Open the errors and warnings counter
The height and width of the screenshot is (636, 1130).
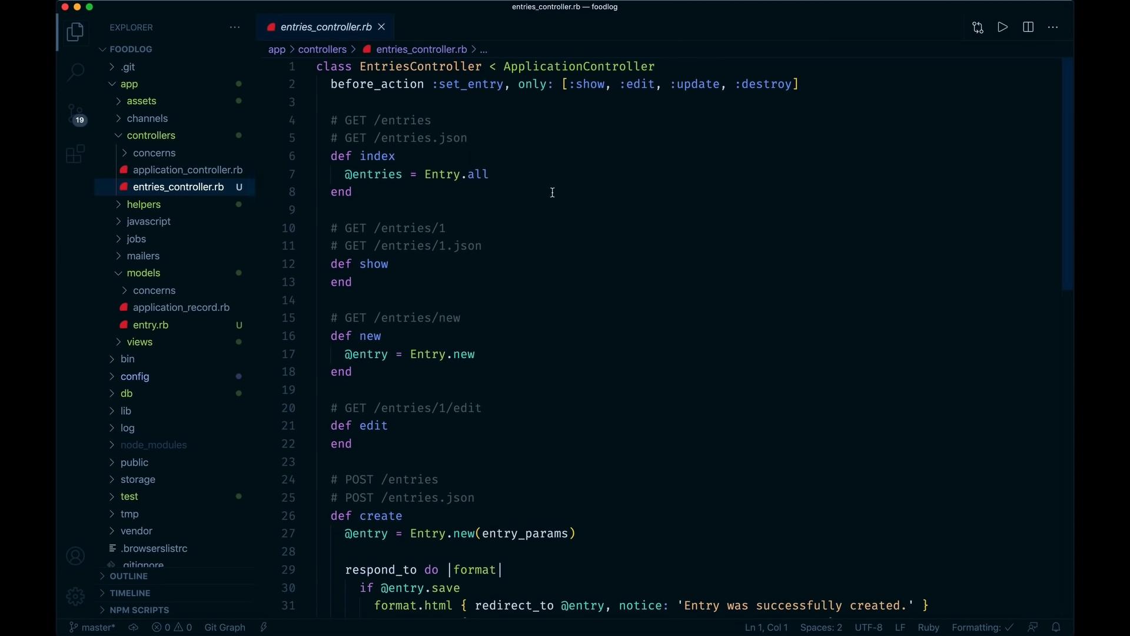tap(172, 628)
